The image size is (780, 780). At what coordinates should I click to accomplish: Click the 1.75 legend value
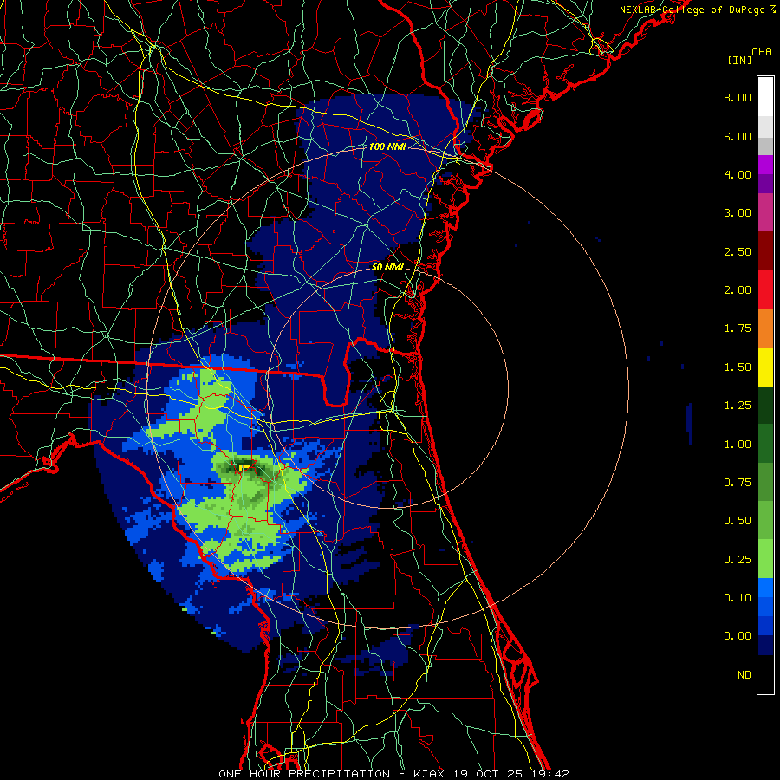738,328
